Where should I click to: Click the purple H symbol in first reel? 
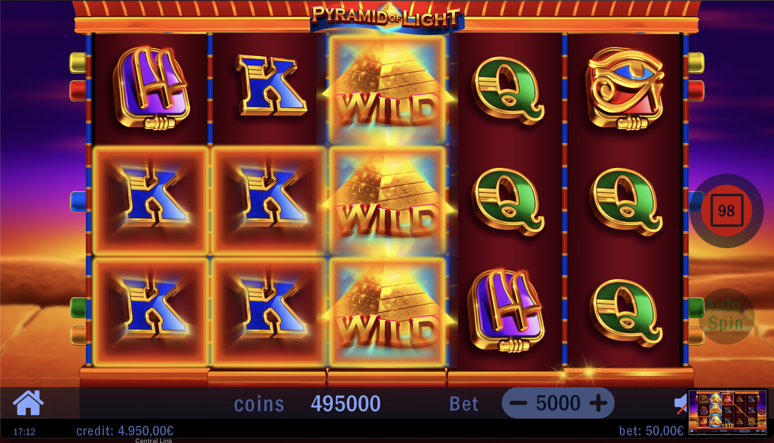tap(151, 88)
